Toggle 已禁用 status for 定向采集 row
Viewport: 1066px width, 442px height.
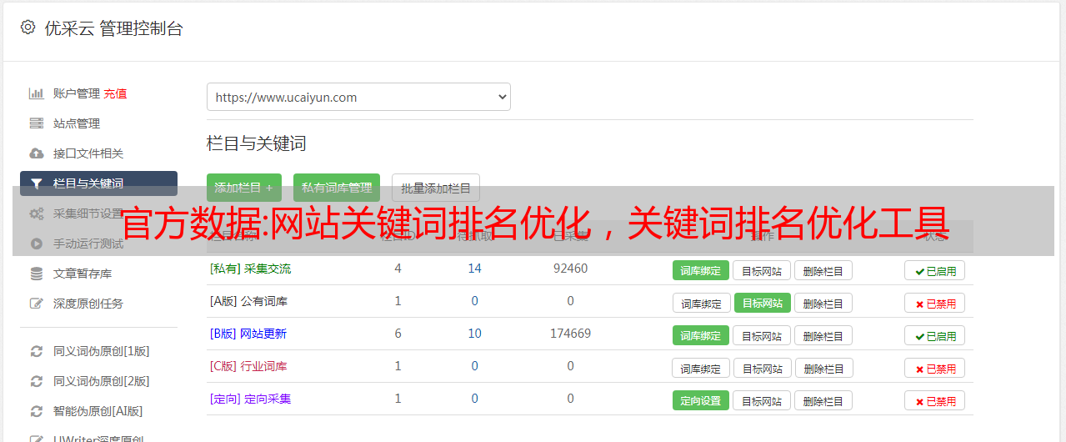pyautogui.click(x=935, y=400)
